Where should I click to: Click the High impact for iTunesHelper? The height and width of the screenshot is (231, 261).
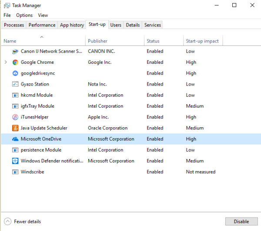[x=191, y=117]
